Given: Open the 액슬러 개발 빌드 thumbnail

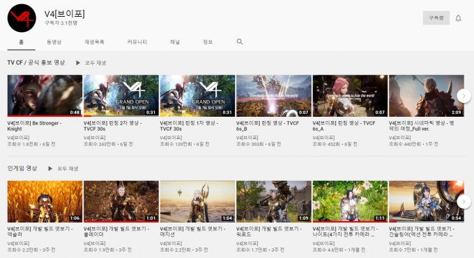Looking at the screenshot, I should tap(45, 201).
